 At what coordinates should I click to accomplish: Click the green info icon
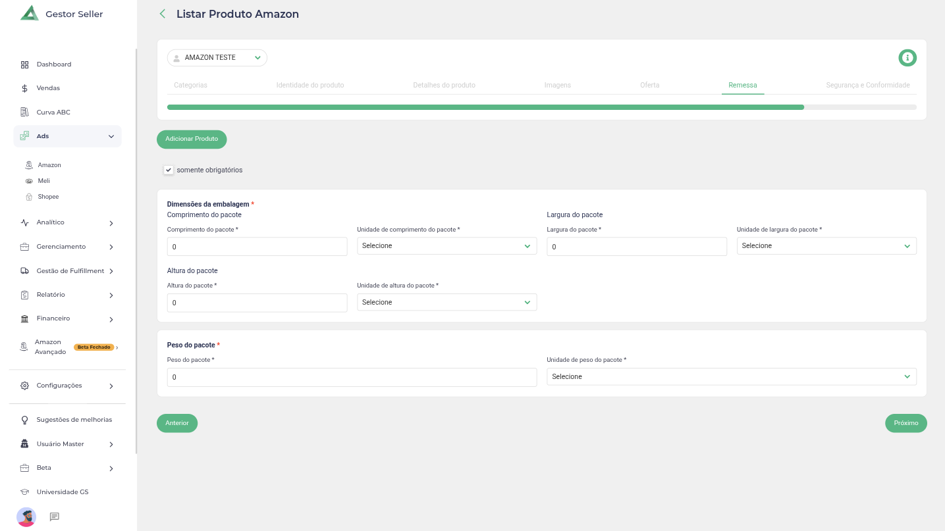907,58
